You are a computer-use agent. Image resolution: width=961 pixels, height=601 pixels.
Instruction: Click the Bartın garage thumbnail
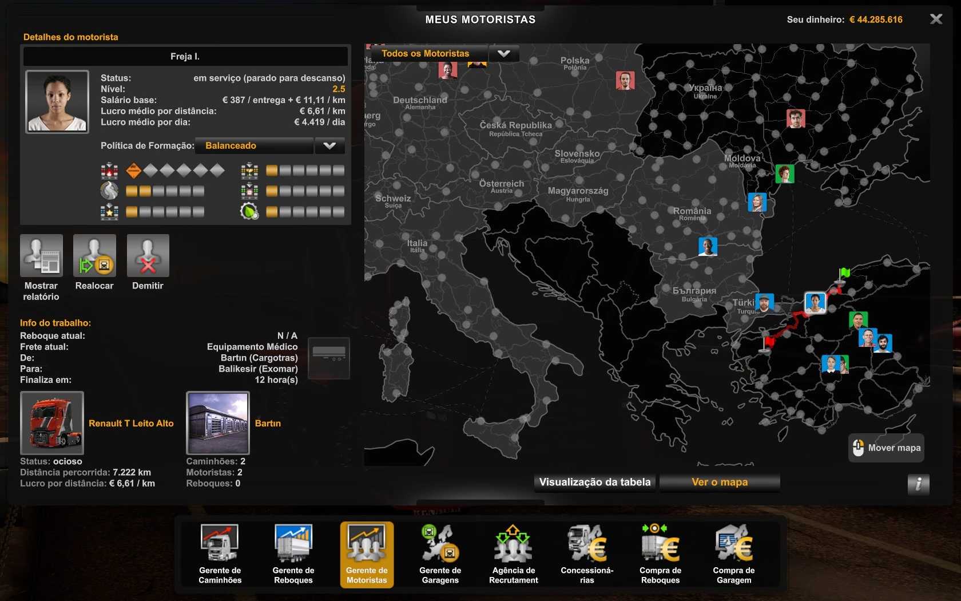[x=218, y=423]
